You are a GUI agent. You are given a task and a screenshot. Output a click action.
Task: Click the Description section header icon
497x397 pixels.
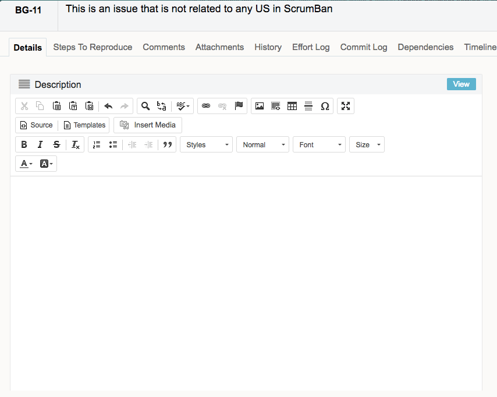[24, 84]
